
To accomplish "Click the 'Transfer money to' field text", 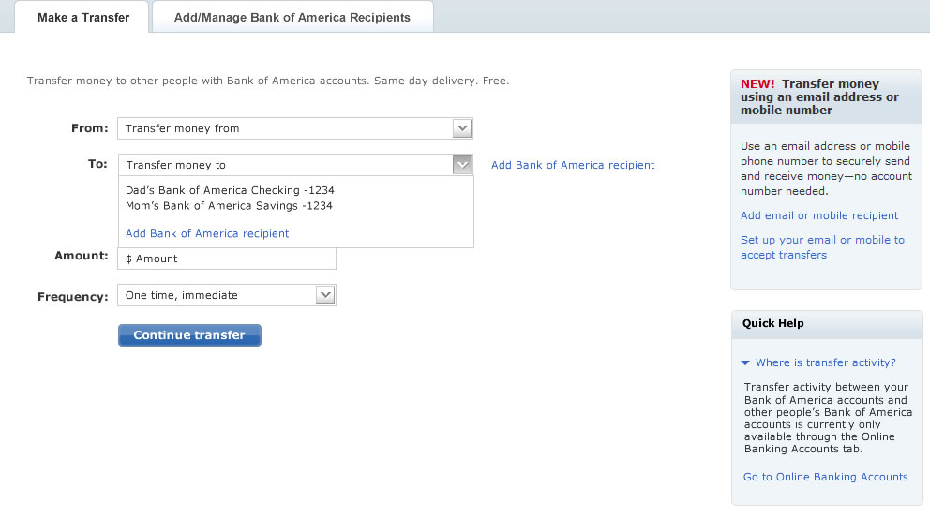I will tap(175, 165).
